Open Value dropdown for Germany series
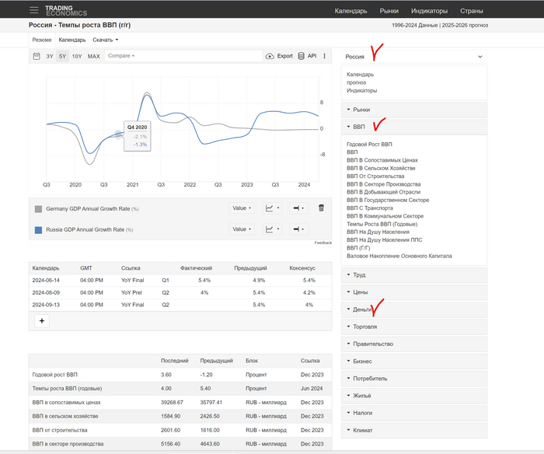The image size is (544, 454). (242, 208)
